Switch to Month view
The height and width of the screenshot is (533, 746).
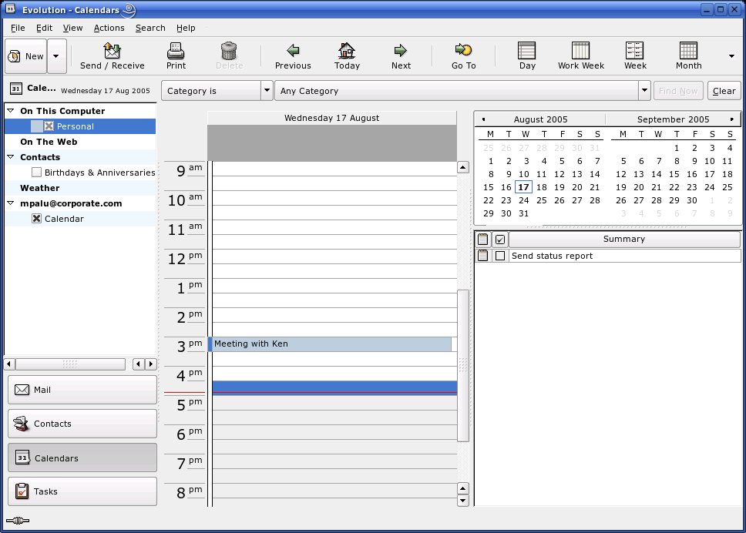[687, 55]
